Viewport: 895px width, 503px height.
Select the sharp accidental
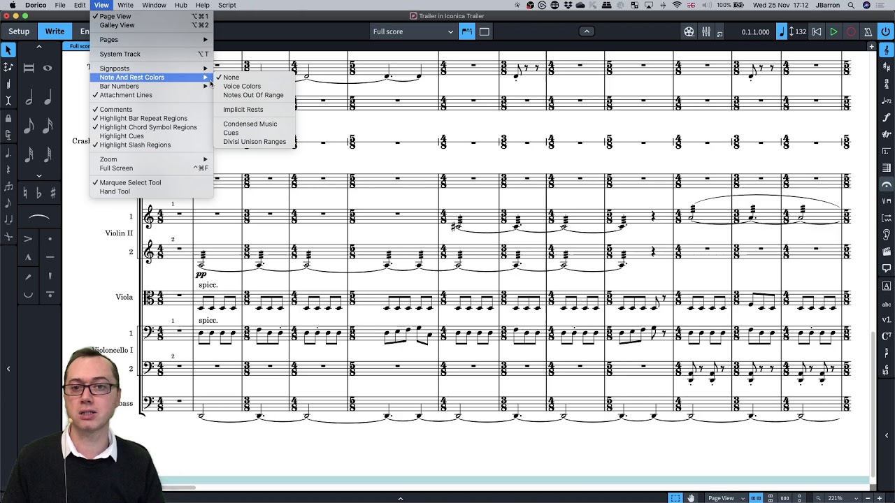coord(53,193)
